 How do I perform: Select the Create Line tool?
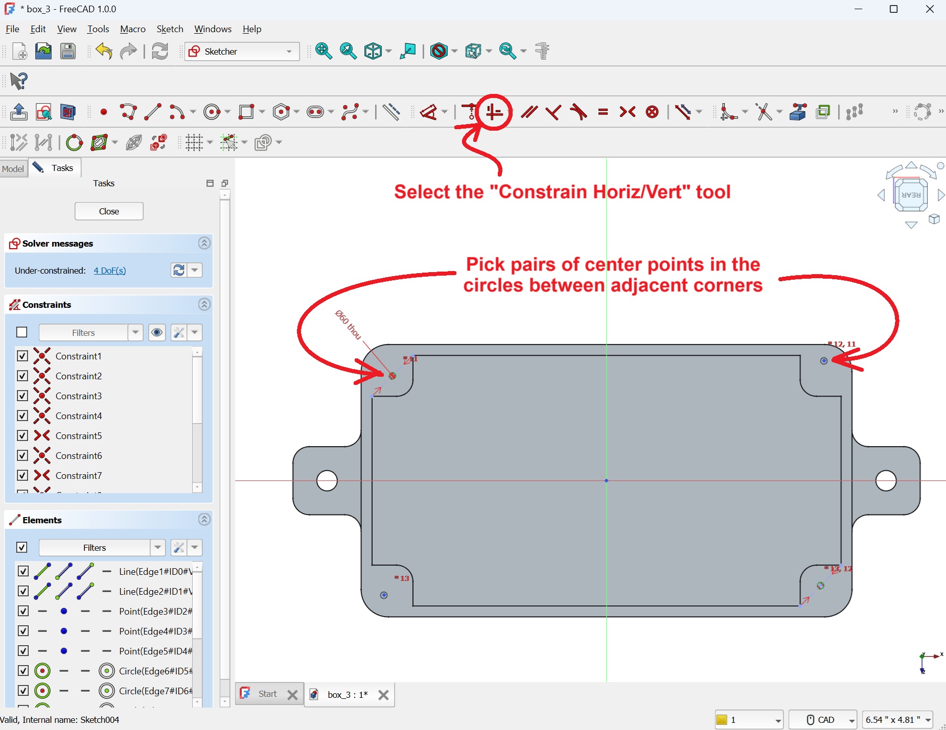click(153, 112)
